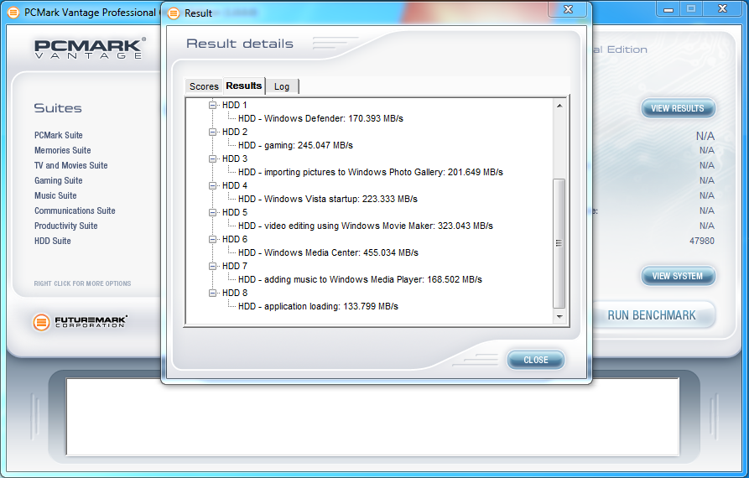This screenshot has height=478, width=749.
Task: Click the empty white output panel
Action: [372, 417]
